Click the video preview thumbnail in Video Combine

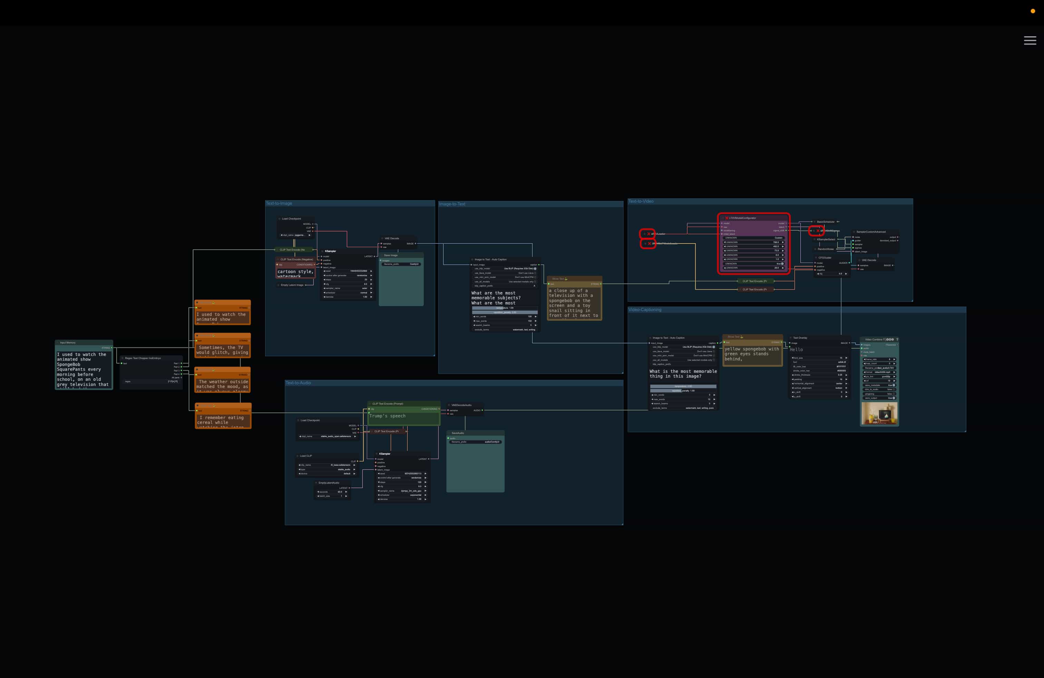[x=879, y=414]
